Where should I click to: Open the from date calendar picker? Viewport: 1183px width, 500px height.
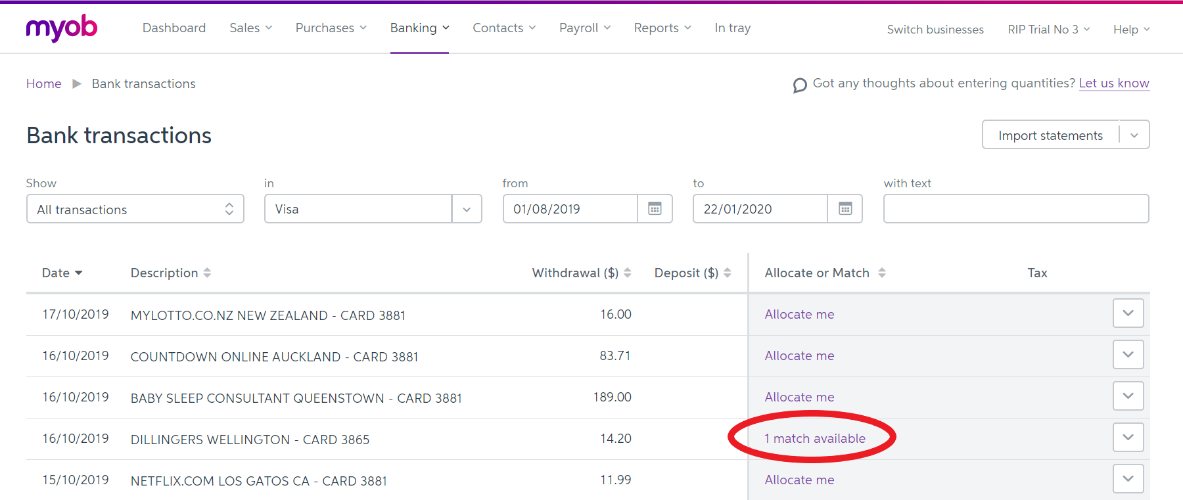coord(655,209)
